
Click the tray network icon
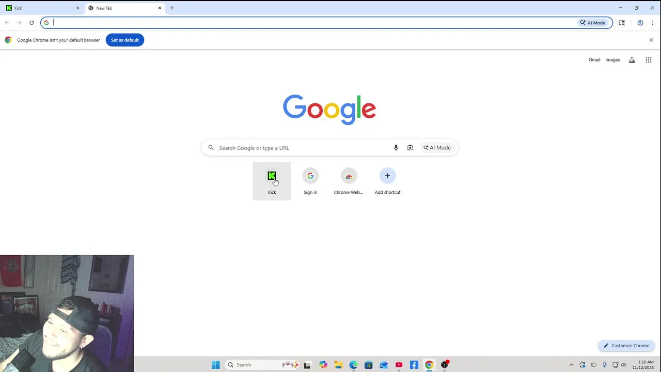(x=616, y=365)
